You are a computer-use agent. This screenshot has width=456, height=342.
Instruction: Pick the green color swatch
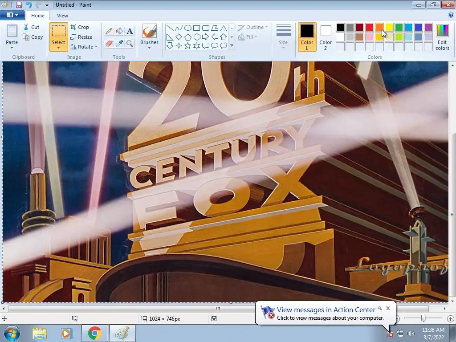(x=399, y=27)
